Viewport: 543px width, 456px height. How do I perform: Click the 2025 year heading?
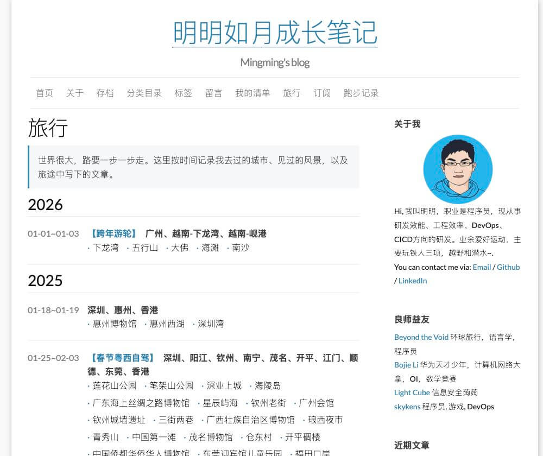46,281
